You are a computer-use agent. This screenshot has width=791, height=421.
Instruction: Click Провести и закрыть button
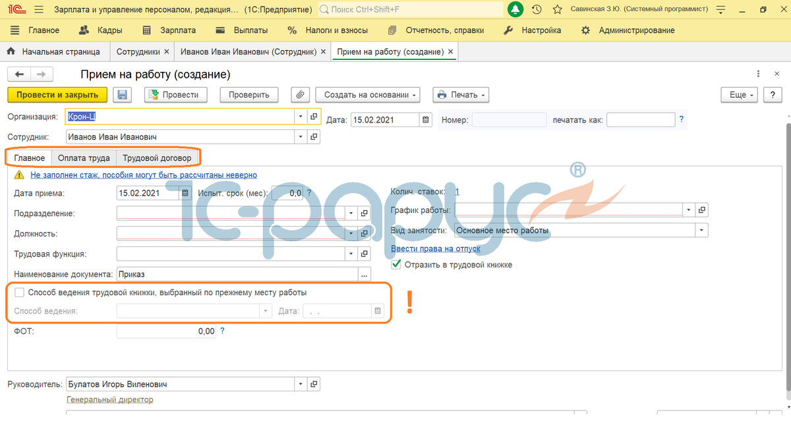pos(57,95)
